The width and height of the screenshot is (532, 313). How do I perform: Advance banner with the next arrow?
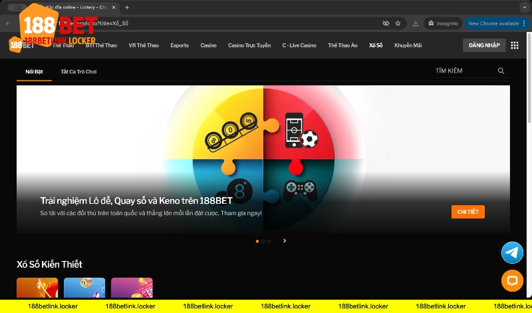click(285, 241)
